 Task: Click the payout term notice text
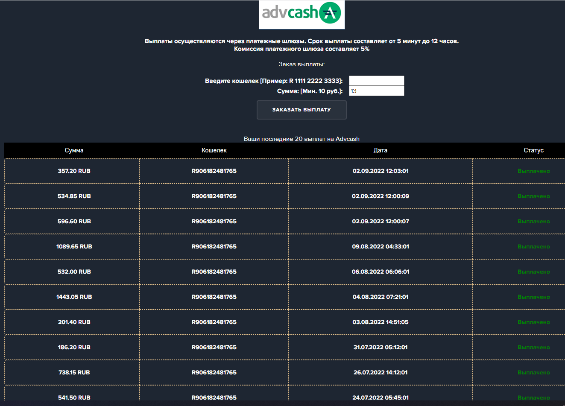point(302,41)
